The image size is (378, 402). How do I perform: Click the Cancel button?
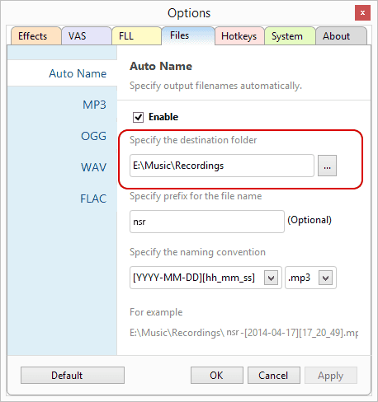coord(274,375)
